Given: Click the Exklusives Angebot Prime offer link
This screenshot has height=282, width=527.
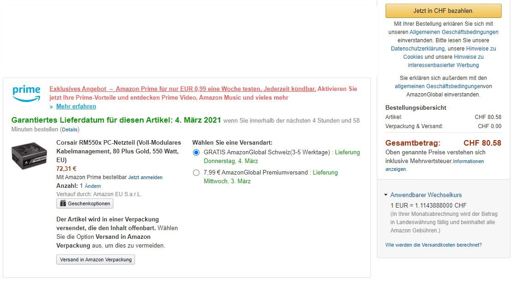Looking at the screenshot, I should coord(182,89).
